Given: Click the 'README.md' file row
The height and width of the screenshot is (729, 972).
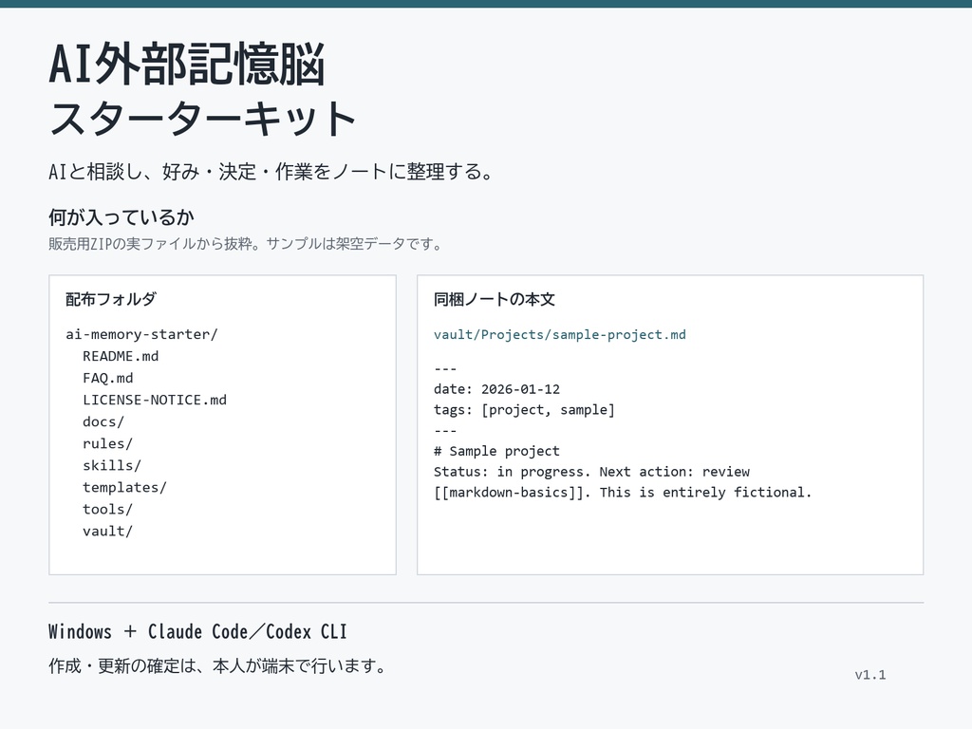Looking at the screenshot, I should [121, 356].
